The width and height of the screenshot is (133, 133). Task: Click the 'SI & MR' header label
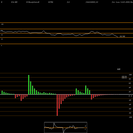[14, 2]
